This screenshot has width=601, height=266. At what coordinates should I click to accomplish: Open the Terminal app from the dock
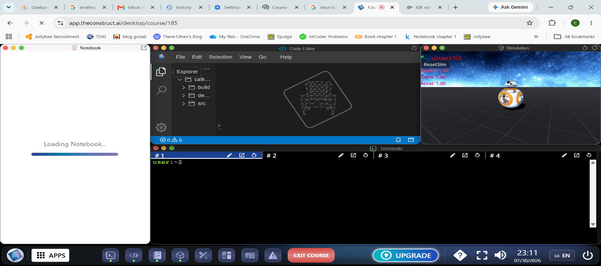click(x=111, y=255)
